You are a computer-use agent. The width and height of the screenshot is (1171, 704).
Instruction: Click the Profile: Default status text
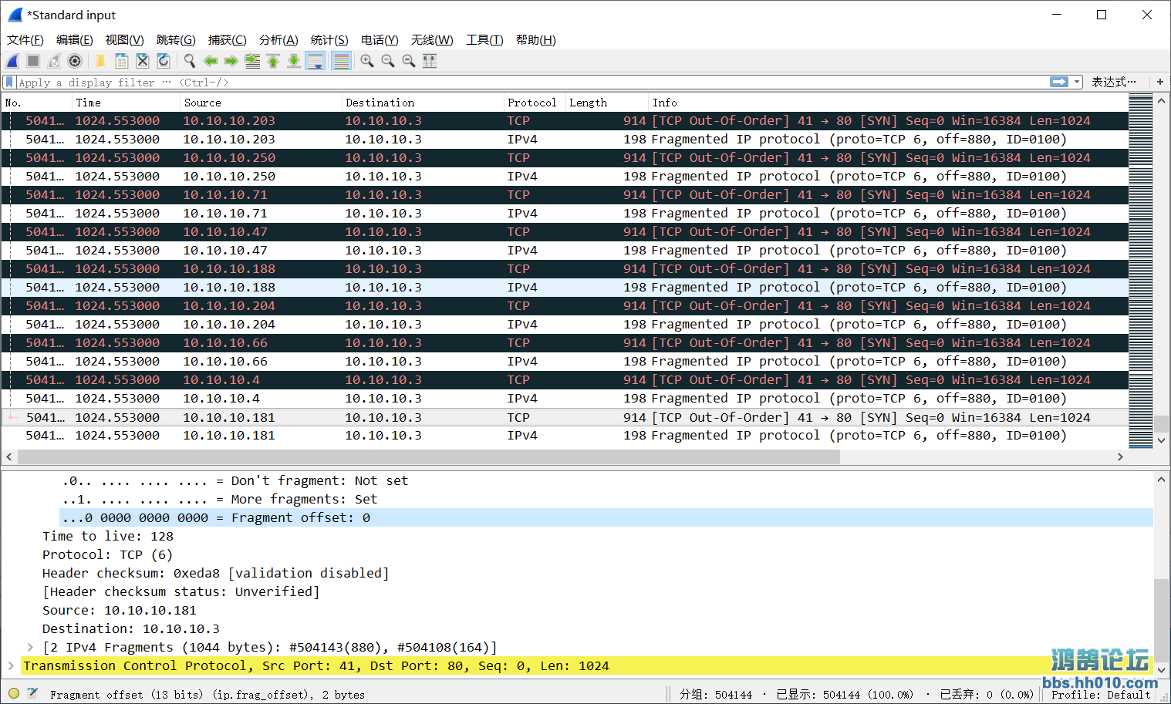(1101, 694)
